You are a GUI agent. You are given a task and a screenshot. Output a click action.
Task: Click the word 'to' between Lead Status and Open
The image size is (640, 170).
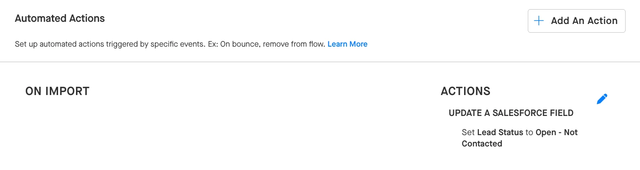pos(530,132)
